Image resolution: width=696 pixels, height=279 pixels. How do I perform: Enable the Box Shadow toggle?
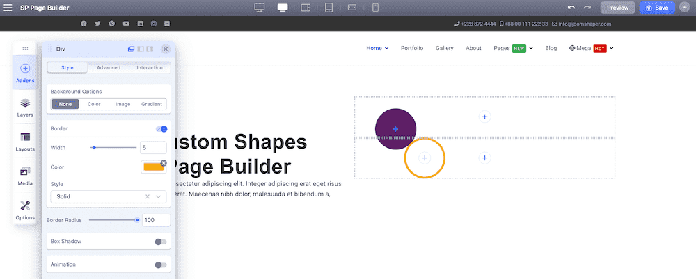tap(161, 242)
